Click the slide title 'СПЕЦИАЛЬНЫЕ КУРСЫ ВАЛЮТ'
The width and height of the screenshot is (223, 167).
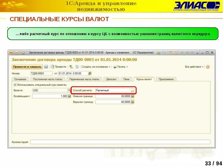(x=59, y=19)
